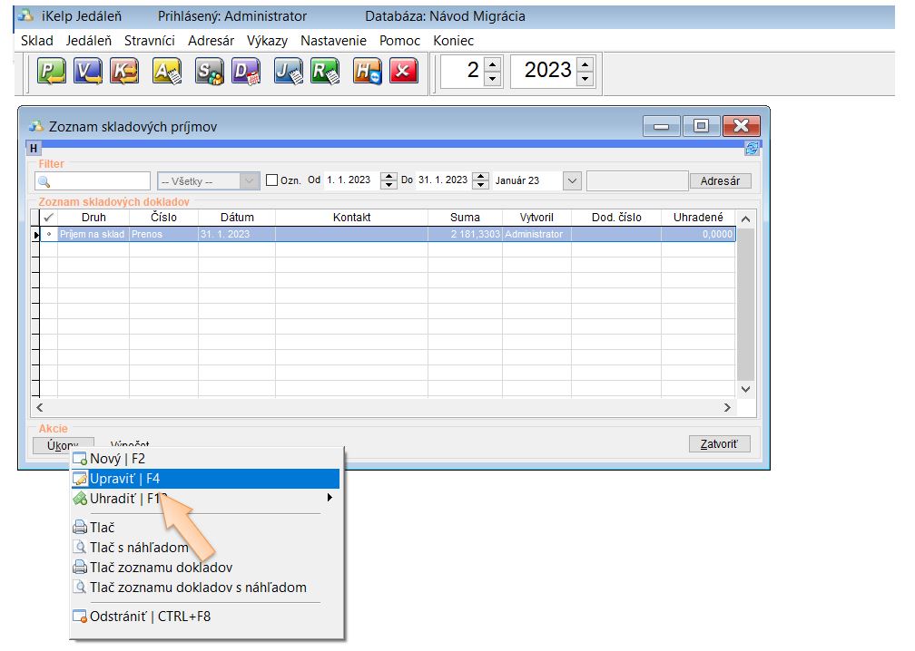Toggle the Ozn. checkbox in filter
Image resolution: width=915 pixels, height=651 pixels.
(x=271, y=180)
